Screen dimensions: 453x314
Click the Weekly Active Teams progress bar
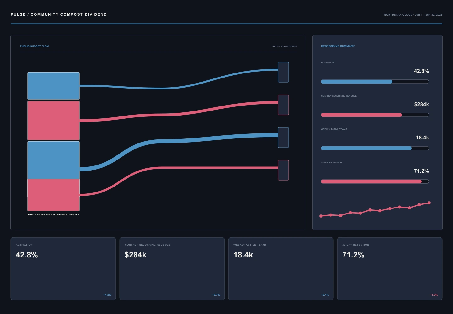375,148
